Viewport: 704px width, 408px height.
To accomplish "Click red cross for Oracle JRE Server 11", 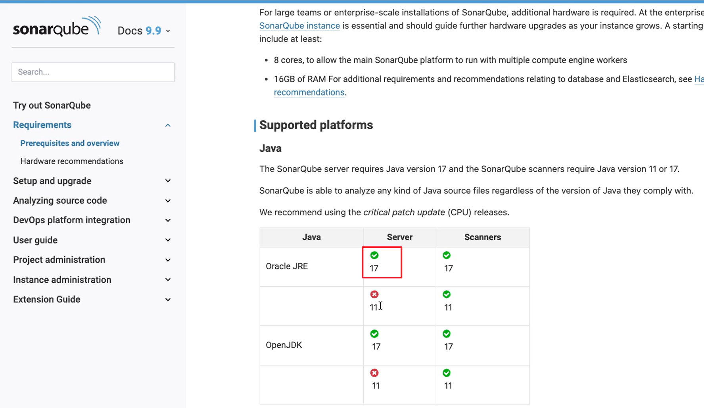I will [x=374, y=294].
